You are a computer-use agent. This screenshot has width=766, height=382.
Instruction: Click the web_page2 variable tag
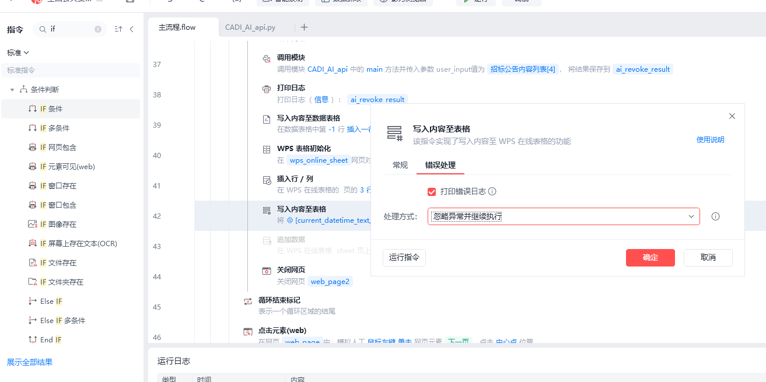[330, 282]
